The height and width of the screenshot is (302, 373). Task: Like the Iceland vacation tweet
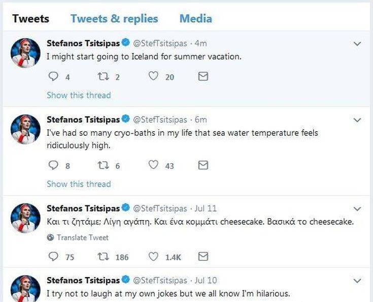click(153, 77)
